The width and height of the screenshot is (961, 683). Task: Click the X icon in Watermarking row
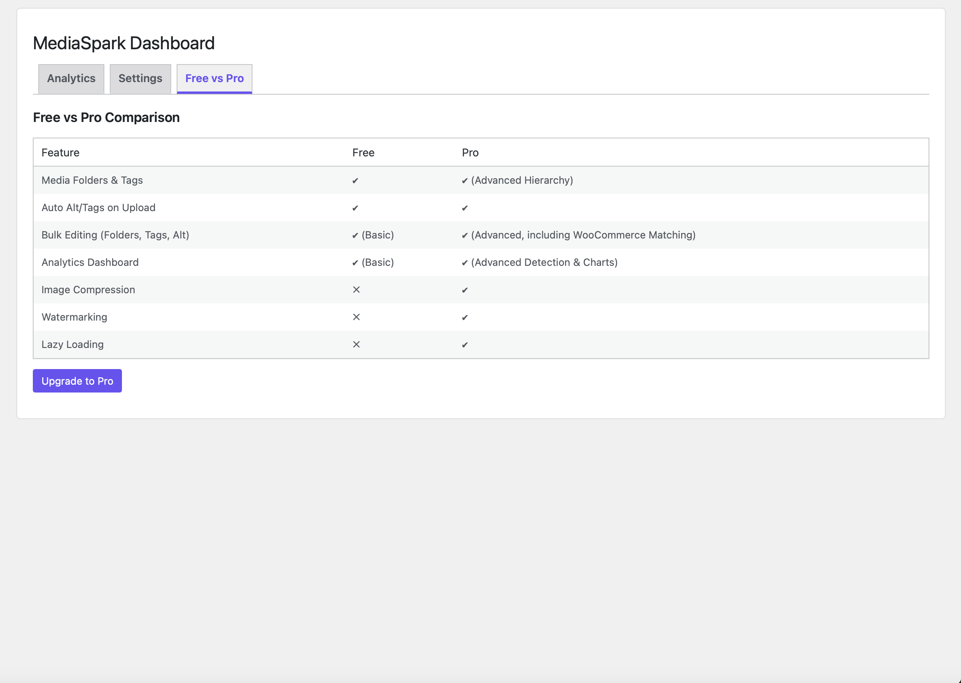[356, 317]
